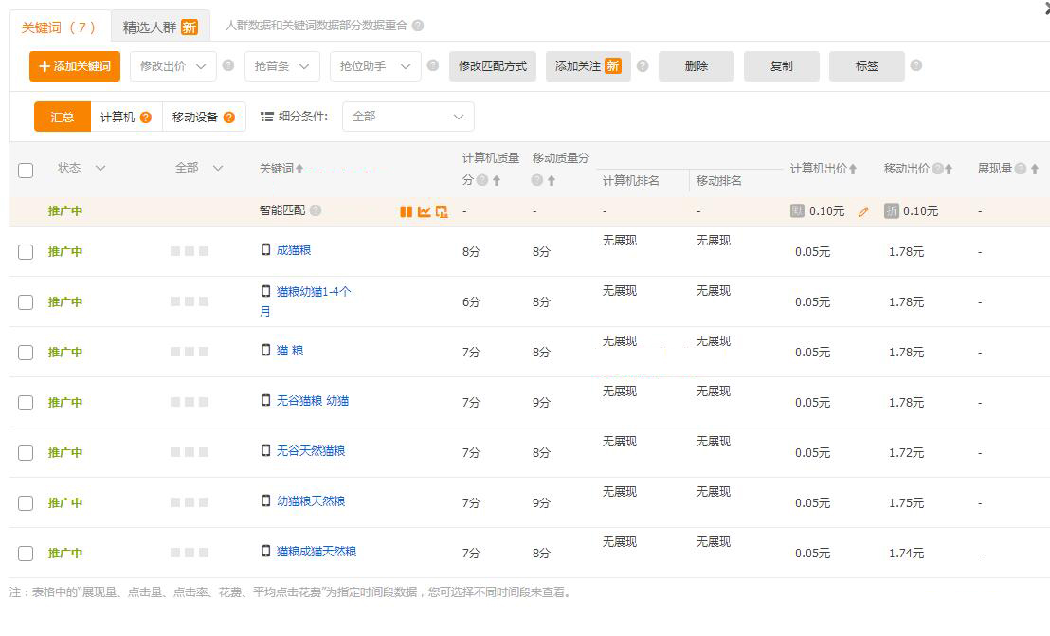Select the 移动设备 tab
1050x636 pixels.
click(197, 117)
